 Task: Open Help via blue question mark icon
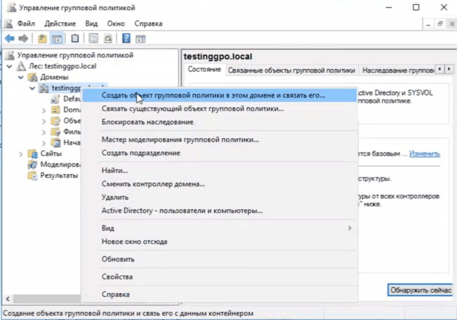point(126,39)
